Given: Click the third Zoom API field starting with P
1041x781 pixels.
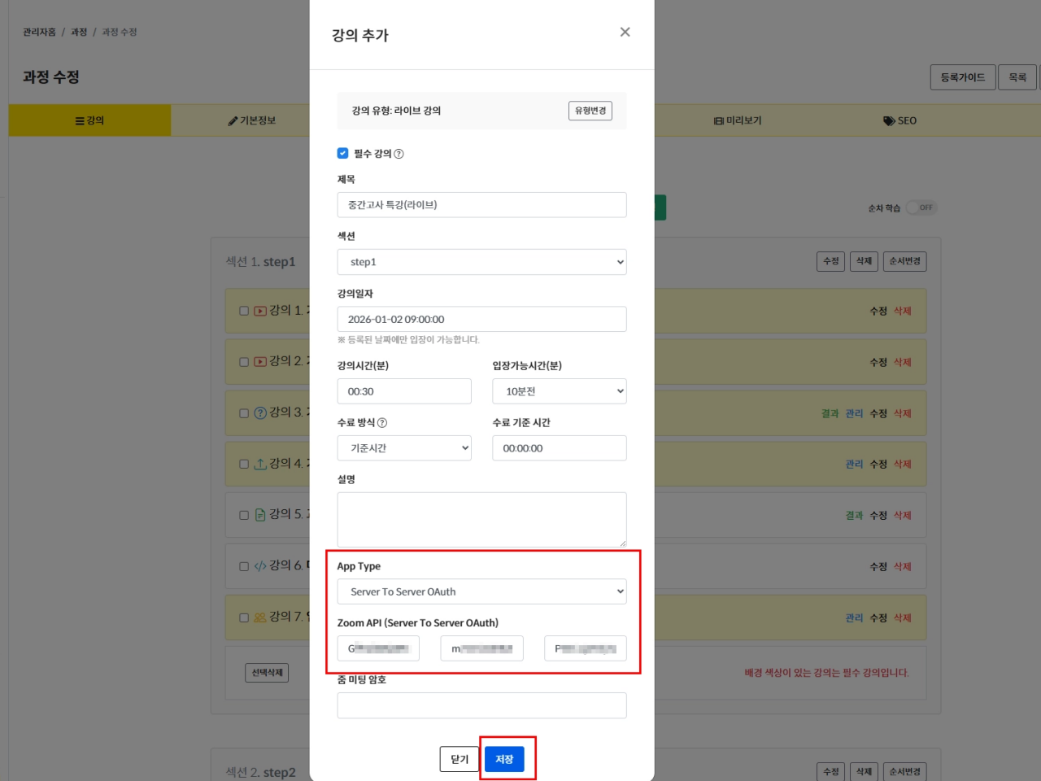Looking at the screenshot, I should (x=586, y=648).
